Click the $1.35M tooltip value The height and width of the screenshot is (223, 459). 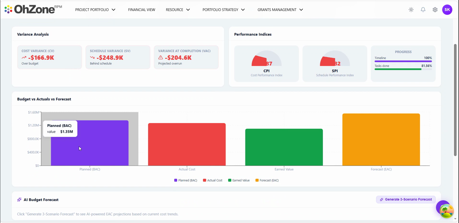[67, 132]
